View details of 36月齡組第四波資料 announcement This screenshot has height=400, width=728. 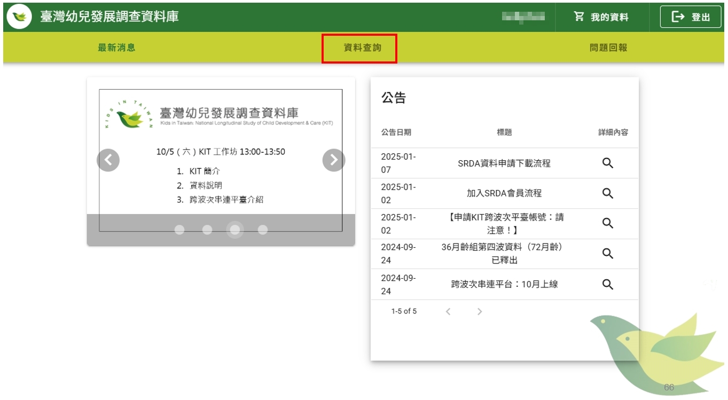607,254
